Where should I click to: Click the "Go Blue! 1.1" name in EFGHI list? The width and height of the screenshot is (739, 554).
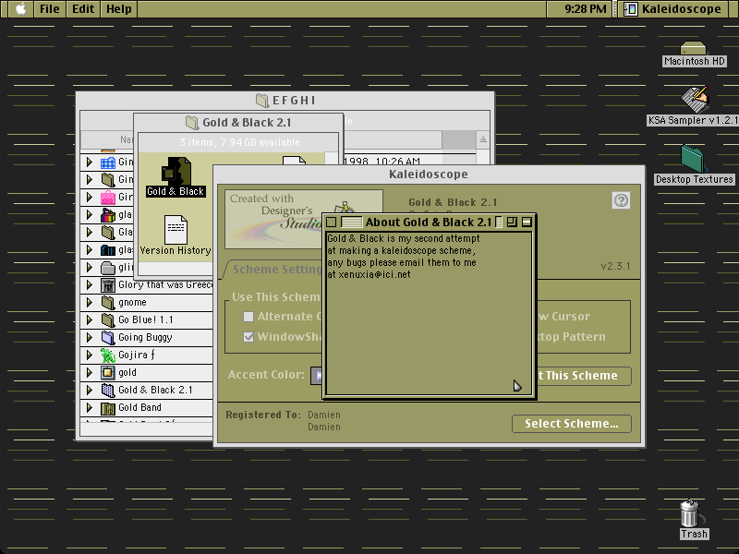(146, 320)
